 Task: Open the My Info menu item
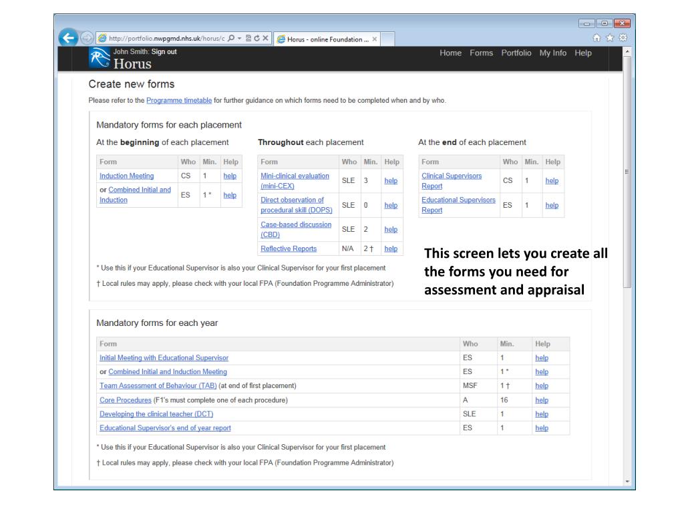[552, 53]
